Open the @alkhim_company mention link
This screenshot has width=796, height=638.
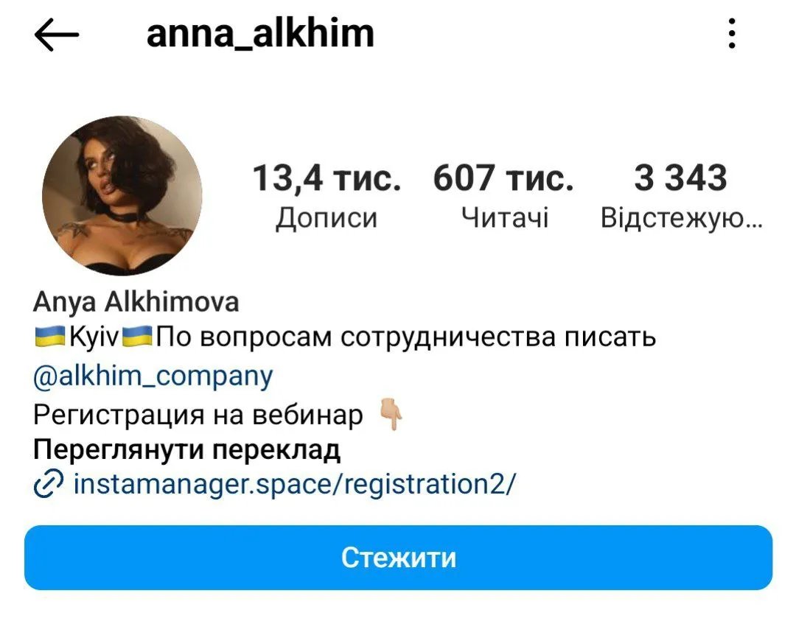153,376
